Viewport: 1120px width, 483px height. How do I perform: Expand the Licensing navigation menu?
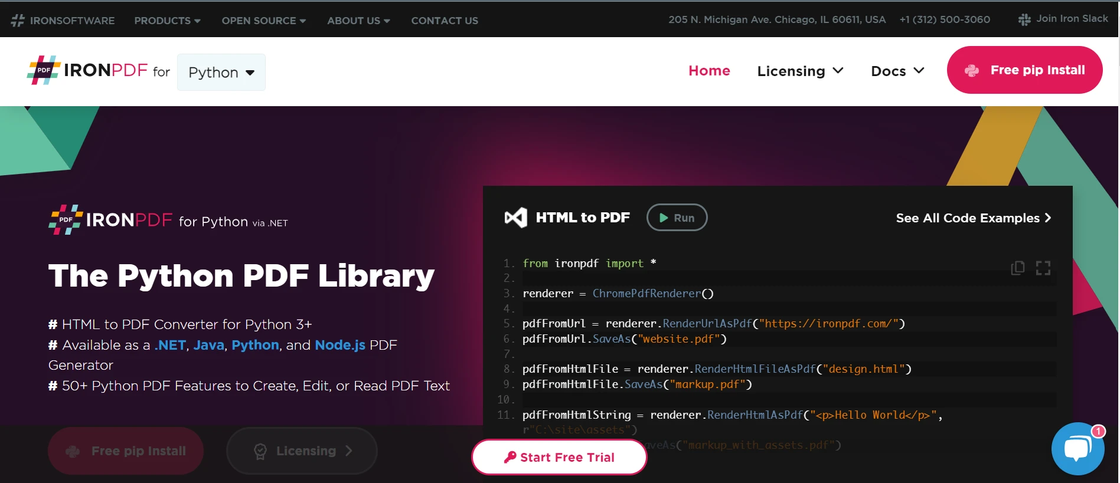click(x=801, y=71)
